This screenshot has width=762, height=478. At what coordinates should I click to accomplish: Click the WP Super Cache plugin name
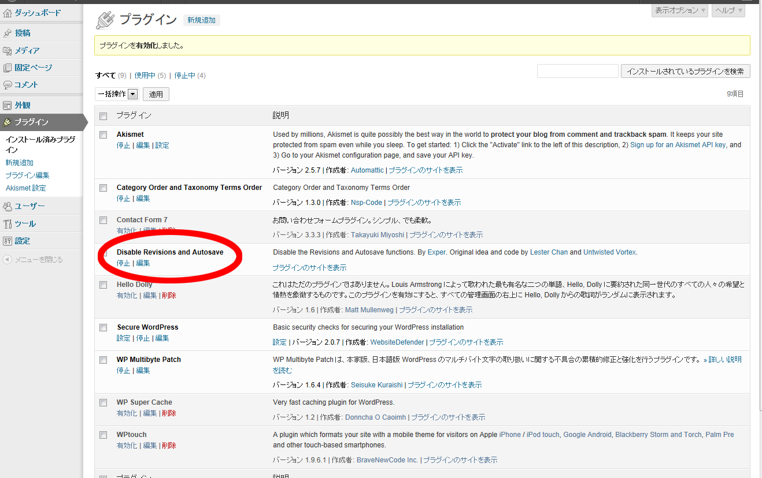tap(145, 402)
